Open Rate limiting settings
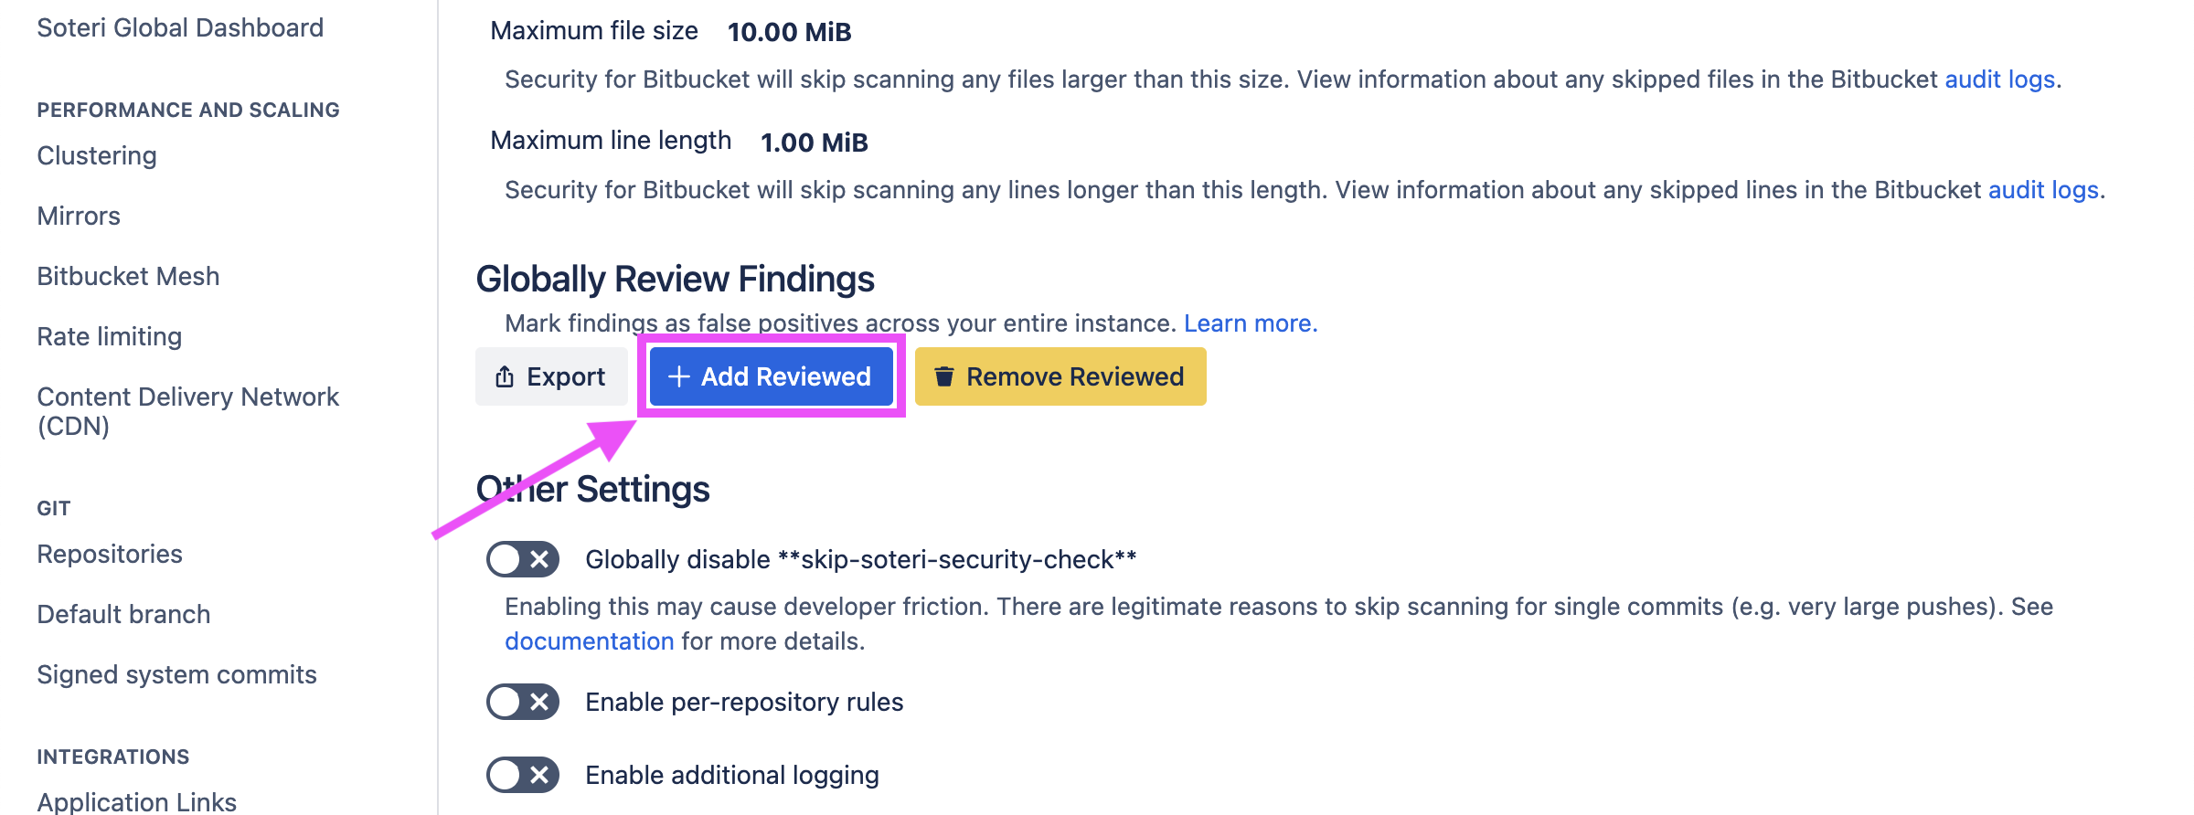2194x815 pixels. pyautogui.click(x=110, y=337)
